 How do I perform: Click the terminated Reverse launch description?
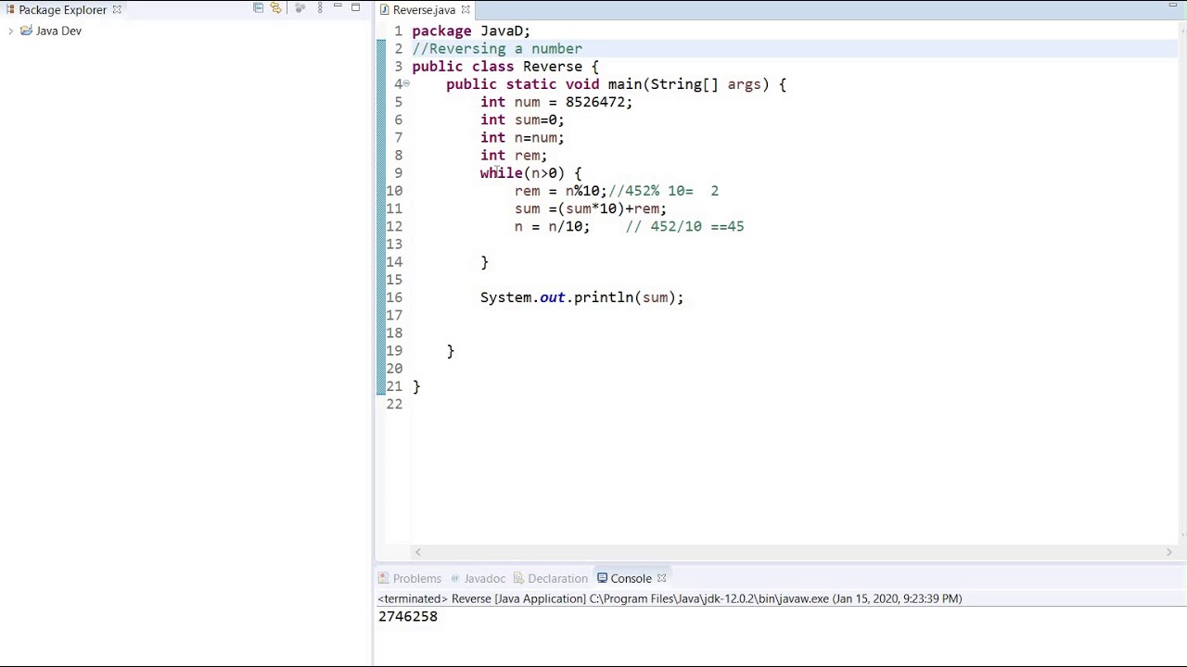point(670,598)
